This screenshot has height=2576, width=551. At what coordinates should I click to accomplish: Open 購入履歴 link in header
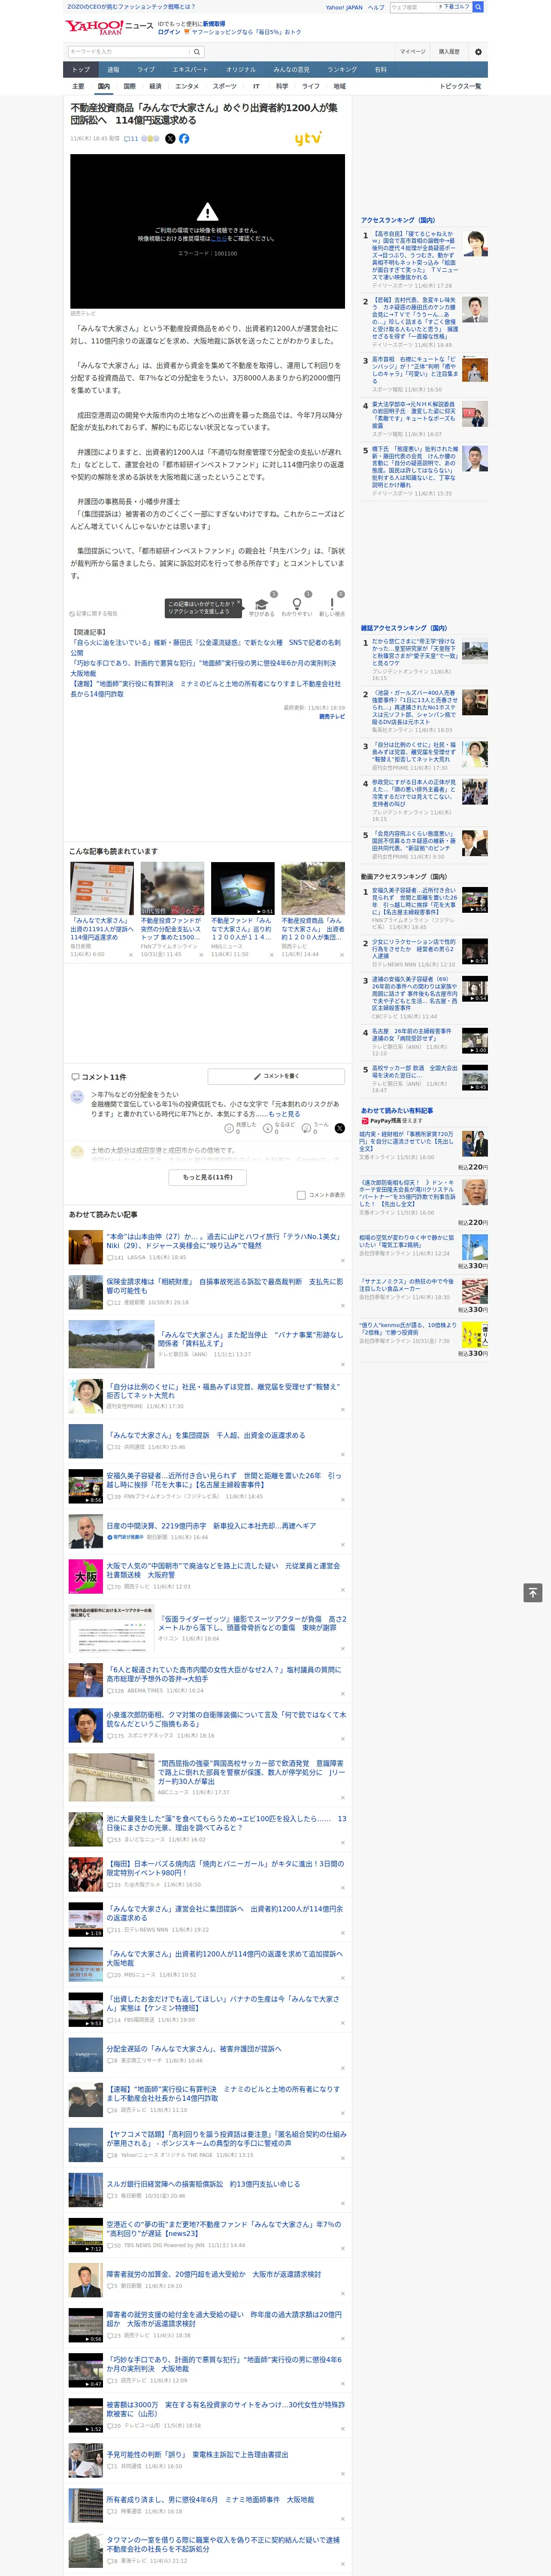(449, 51)
